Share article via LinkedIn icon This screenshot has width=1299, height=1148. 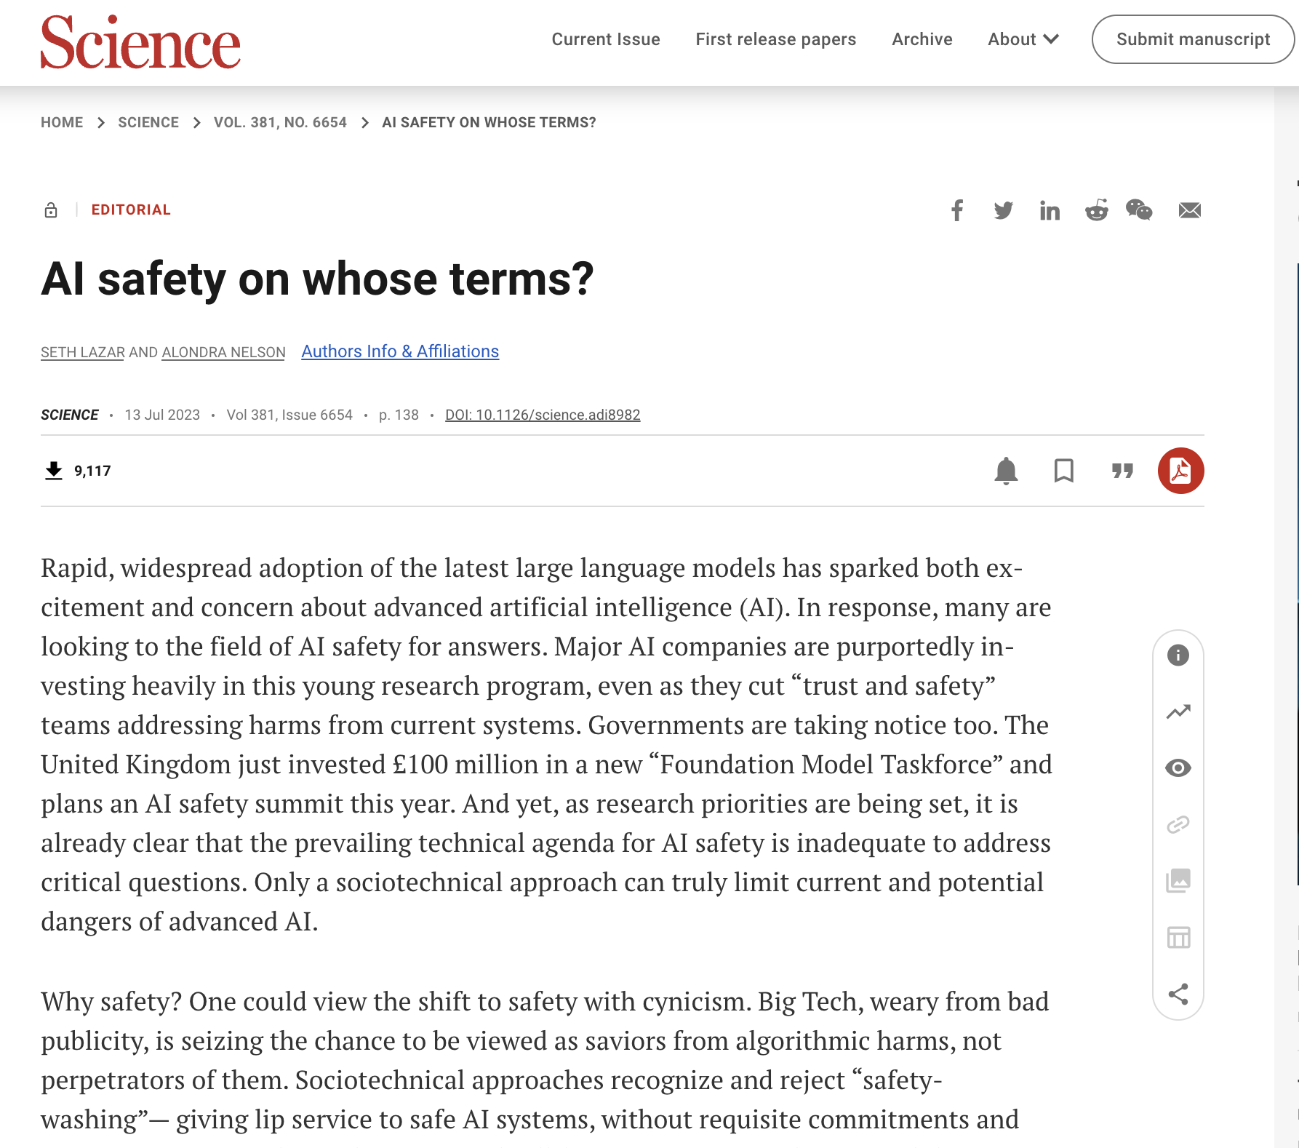click(1049, 211)
